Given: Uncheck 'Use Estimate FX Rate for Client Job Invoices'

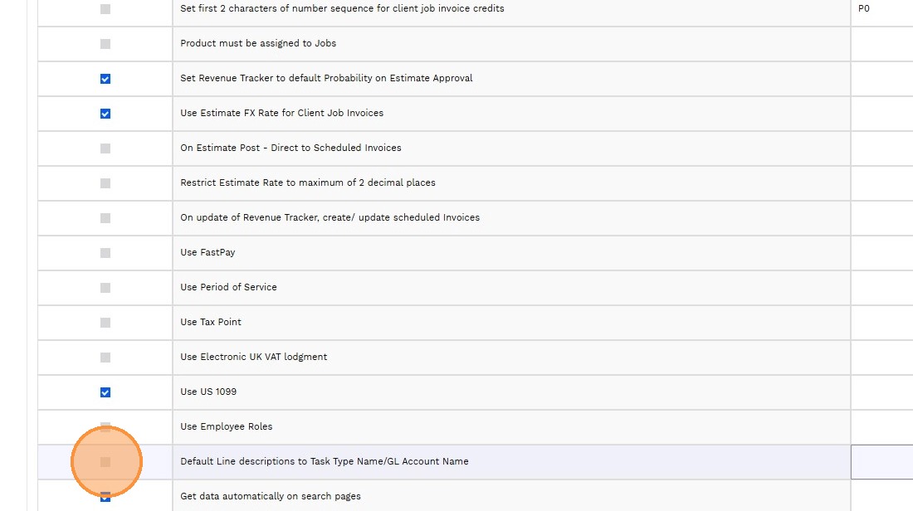Looking at the screenshot, I should (x=105, y=114).
